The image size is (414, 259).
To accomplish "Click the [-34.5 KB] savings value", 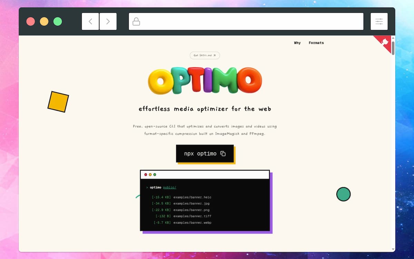I will (x=161, y=204).
